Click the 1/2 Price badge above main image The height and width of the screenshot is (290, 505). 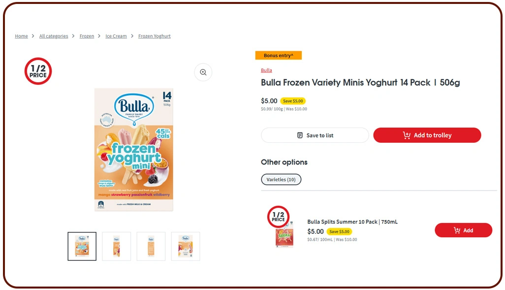38,71
